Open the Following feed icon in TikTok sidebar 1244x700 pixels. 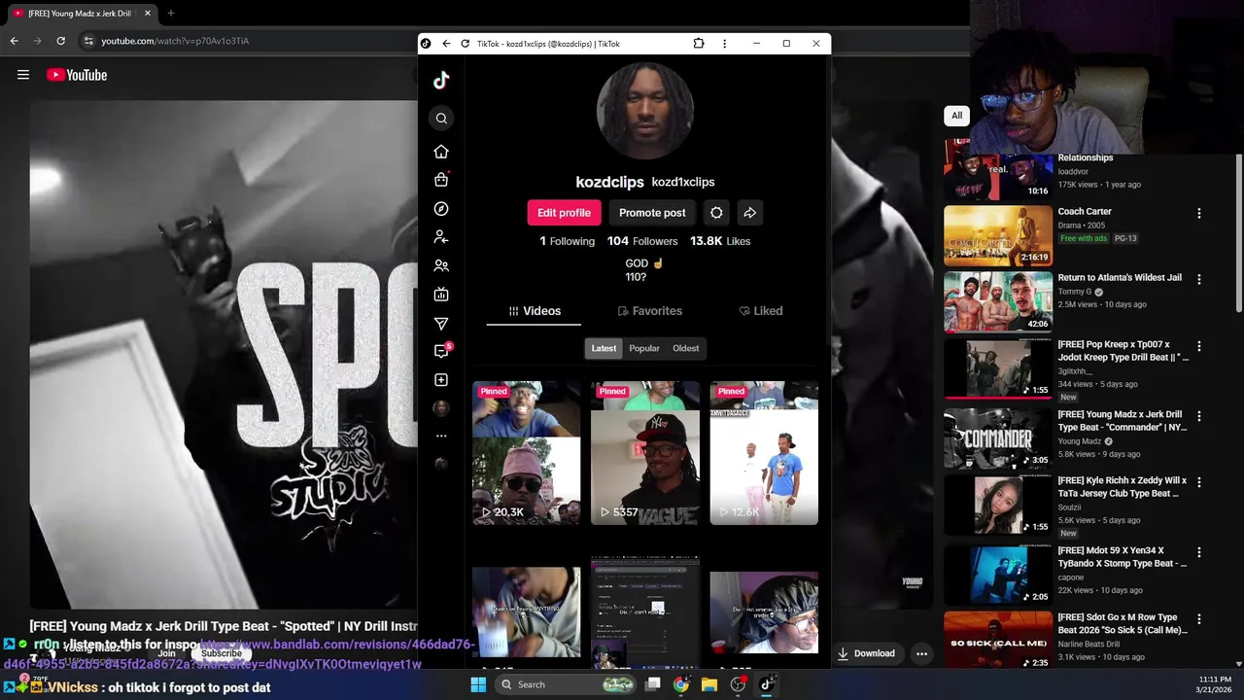[x=441, y=237]
